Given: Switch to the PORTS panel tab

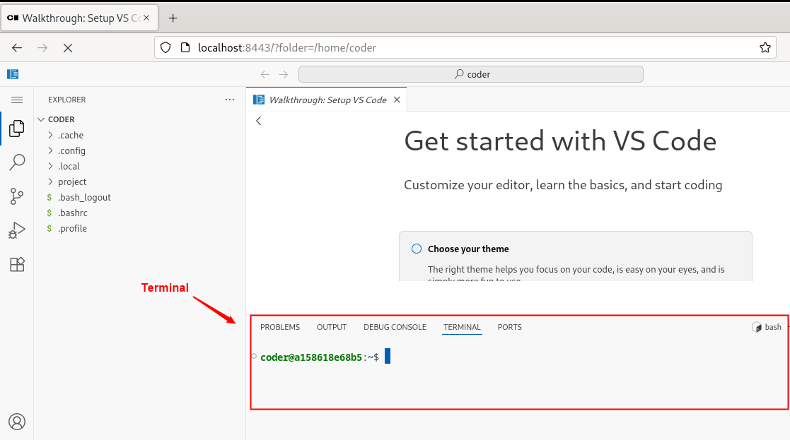Looking at the screenshot, I should point(510,328).
